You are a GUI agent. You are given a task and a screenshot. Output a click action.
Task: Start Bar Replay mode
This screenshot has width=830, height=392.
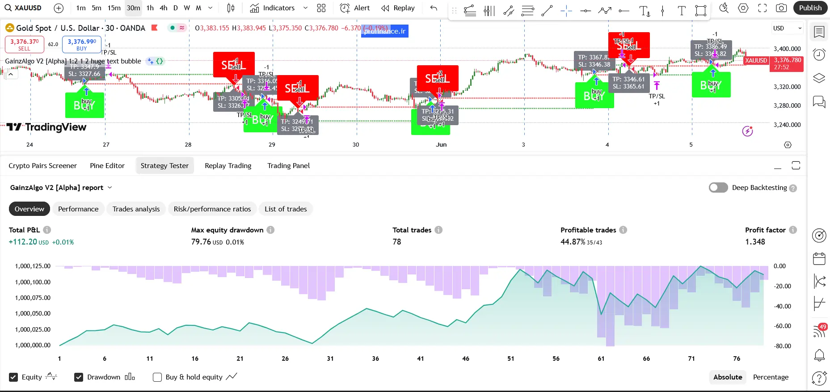398,8
